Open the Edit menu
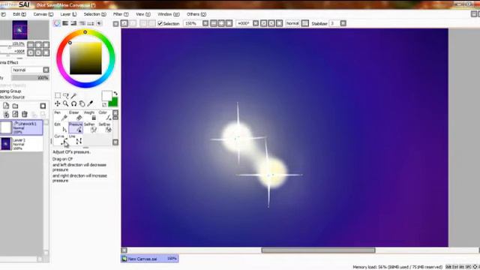Viewport: 480px width, 270px height. coord(19,14)
